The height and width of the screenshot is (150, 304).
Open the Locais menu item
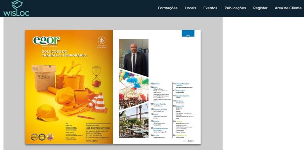(x=191, y=8)
